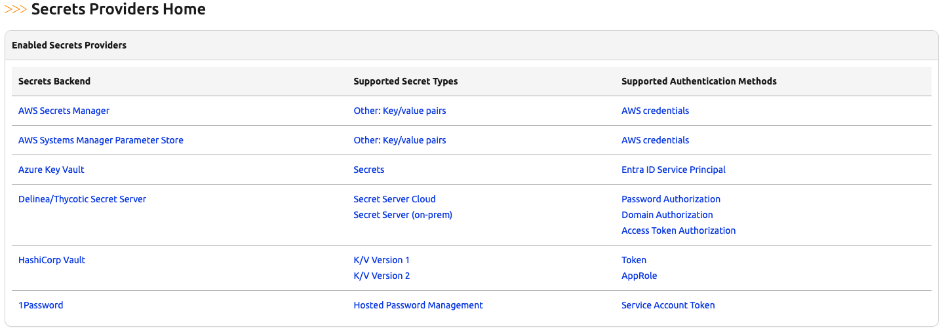Open AWS Systems Manager Parameter Store link
Viewport: 944px width, 330px height.
101,140
